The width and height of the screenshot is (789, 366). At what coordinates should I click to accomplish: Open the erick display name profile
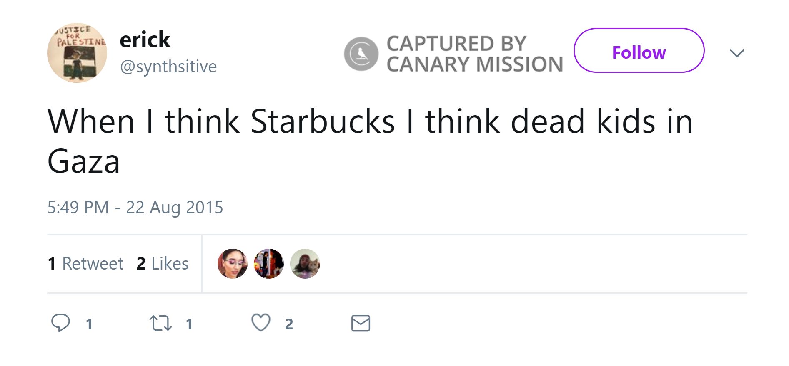145,40
